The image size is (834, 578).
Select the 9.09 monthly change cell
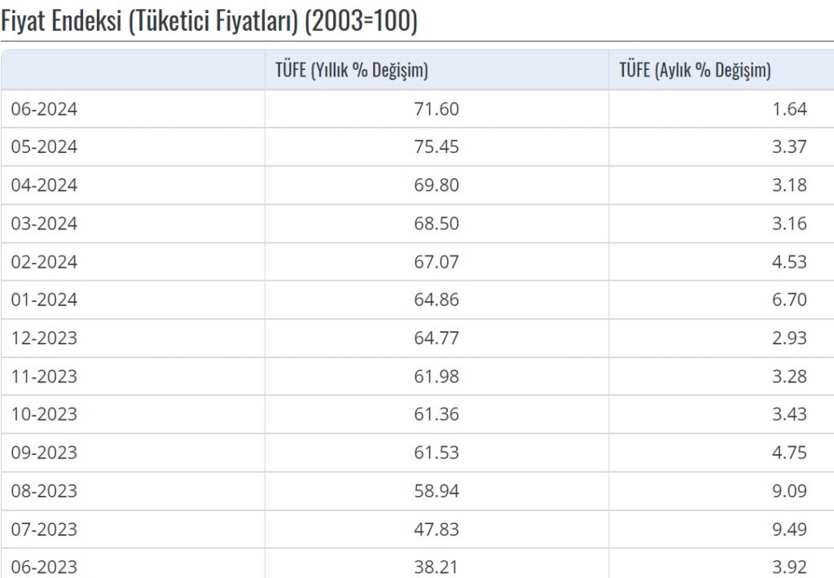coord(789,492)
